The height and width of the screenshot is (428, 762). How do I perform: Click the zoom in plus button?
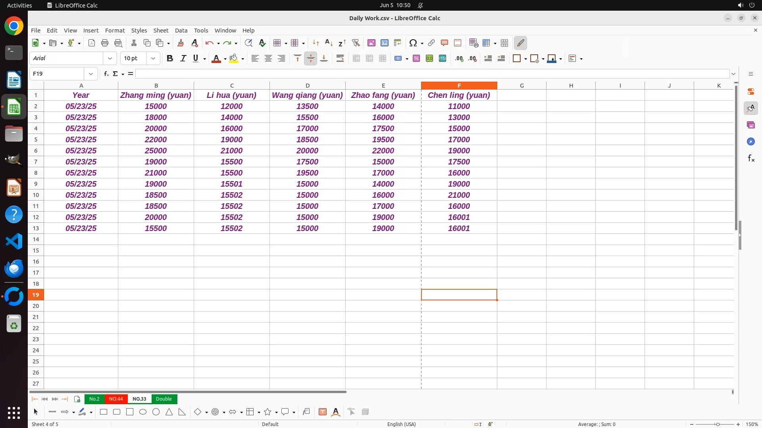738,424
